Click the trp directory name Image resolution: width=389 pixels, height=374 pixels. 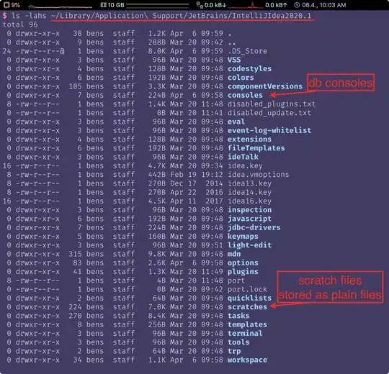point(234,351)
